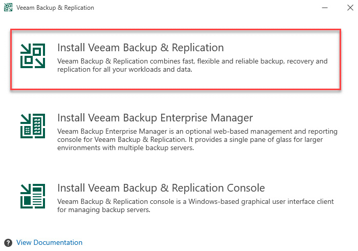
Task: Choose the Install Veeam Backup & Replication Console heading
Action: (161, 188)
